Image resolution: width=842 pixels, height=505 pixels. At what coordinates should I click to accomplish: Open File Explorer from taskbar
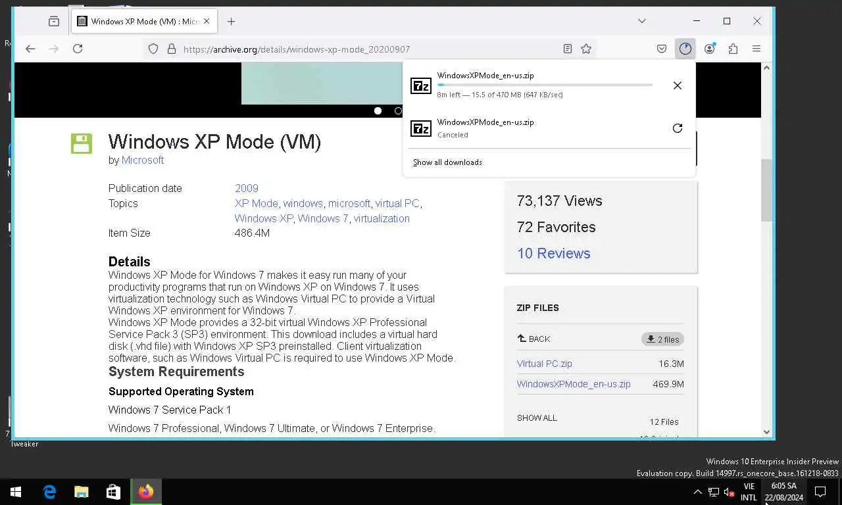click(x=82, y=492)
